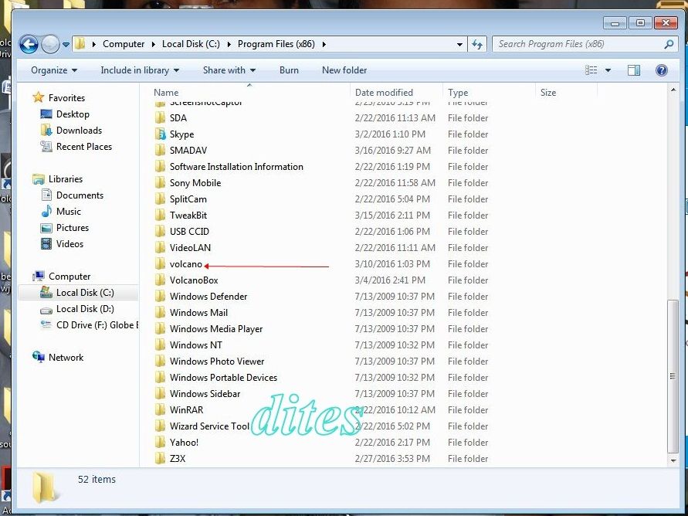Click the Local Disk (D:) drive icon
The height and width of the screenshot is (516, 688).
[46, 310]
